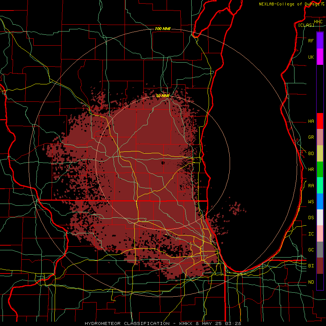
Task: Click the 50 NMI range ring label
Action: coord(163,96)
